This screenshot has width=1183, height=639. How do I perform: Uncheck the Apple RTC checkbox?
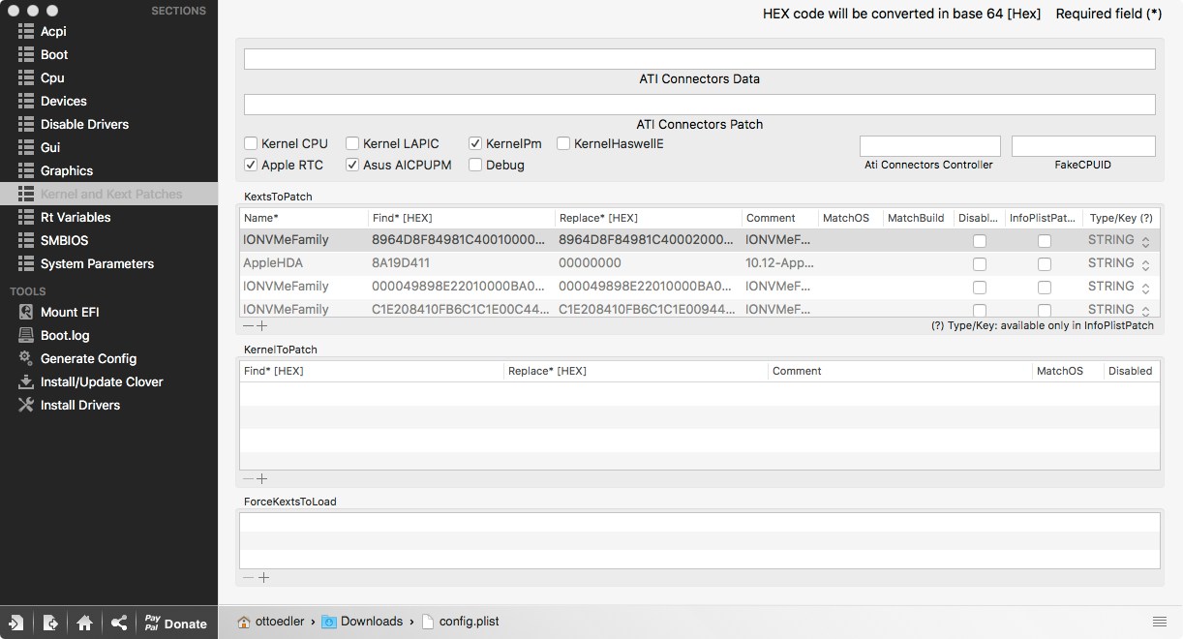(x=251, y=165)
